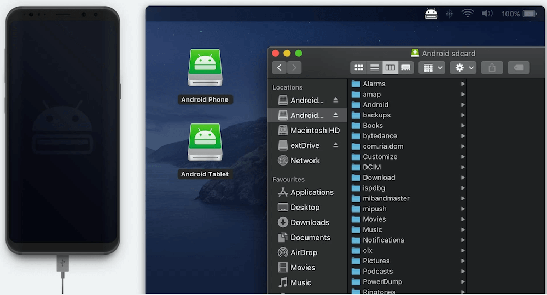Select the mibandmaster folder

(x=408, y=198)
